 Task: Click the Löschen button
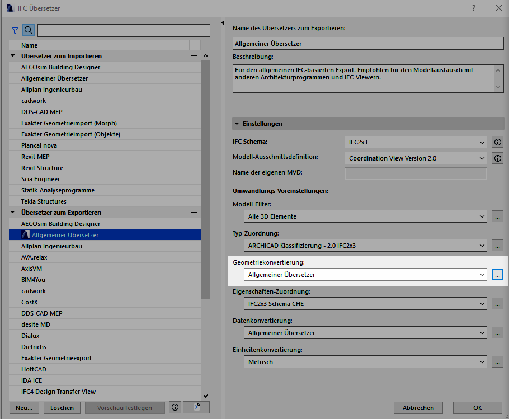[62, 408]
